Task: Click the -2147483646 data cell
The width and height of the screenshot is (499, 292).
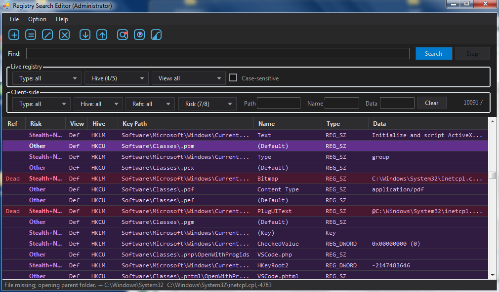Action: click(391, 265)
